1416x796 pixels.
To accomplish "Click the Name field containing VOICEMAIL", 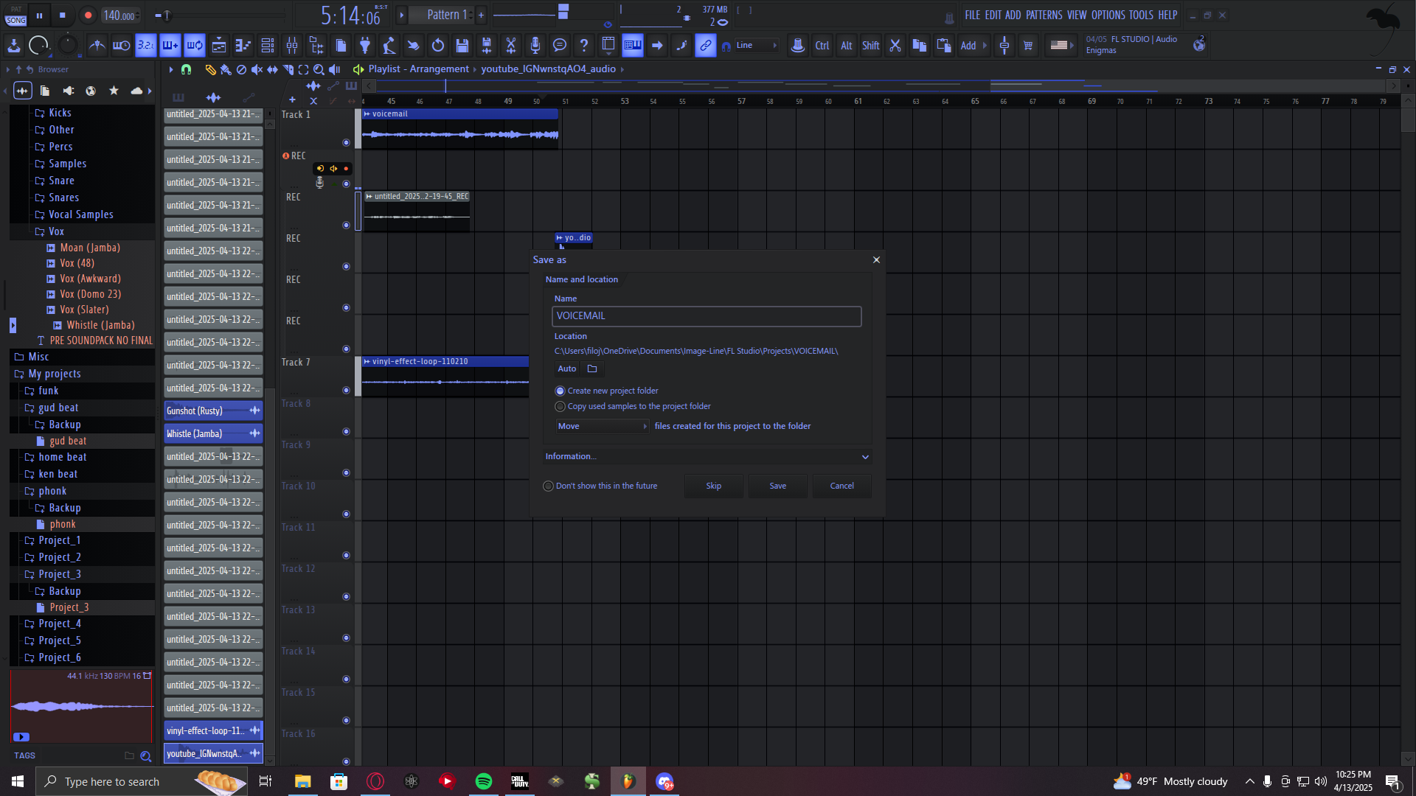I will click(x=706, y=316).
